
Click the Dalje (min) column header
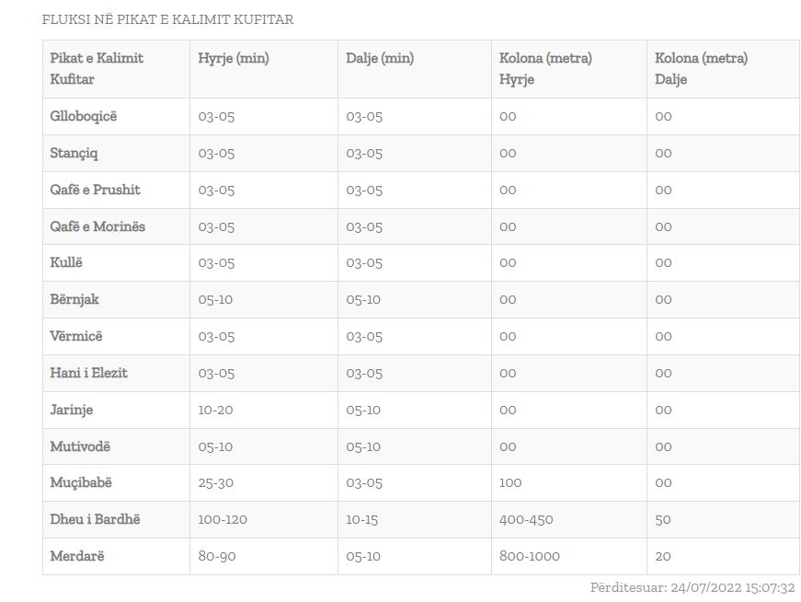[x=380, y=58]
